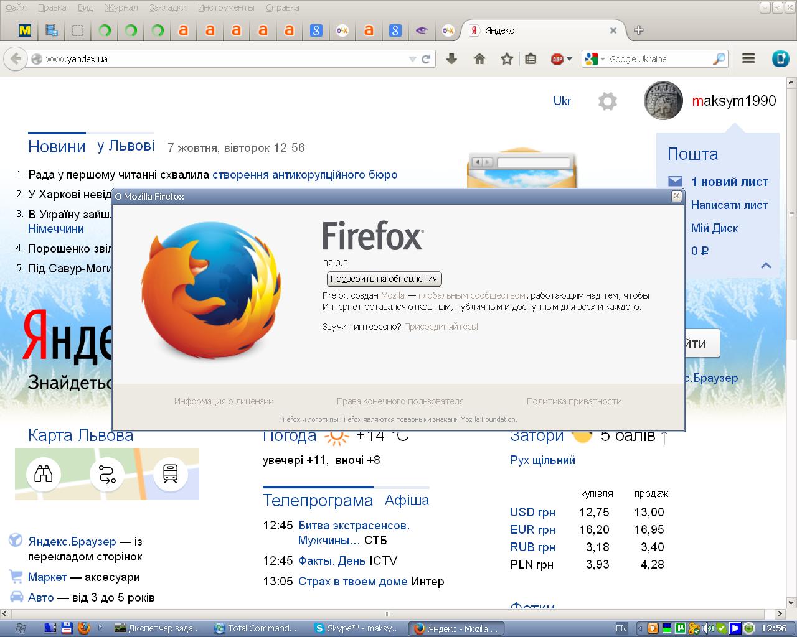Reload the current page
The width and height of the screenshot is (797, 637).
pyautogui.click(x=426, y=59)
